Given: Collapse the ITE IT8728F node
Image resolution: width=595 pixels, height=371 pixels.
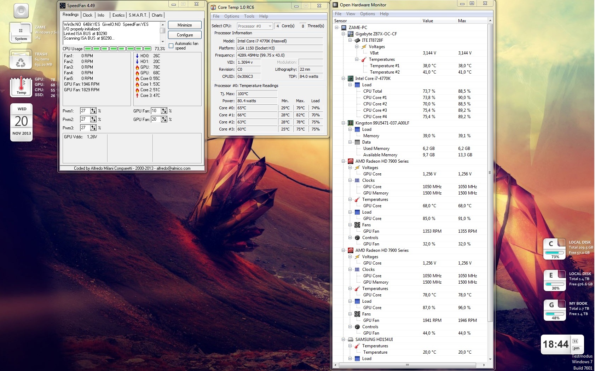Looking at the screenshot, I should pos(350,40).
